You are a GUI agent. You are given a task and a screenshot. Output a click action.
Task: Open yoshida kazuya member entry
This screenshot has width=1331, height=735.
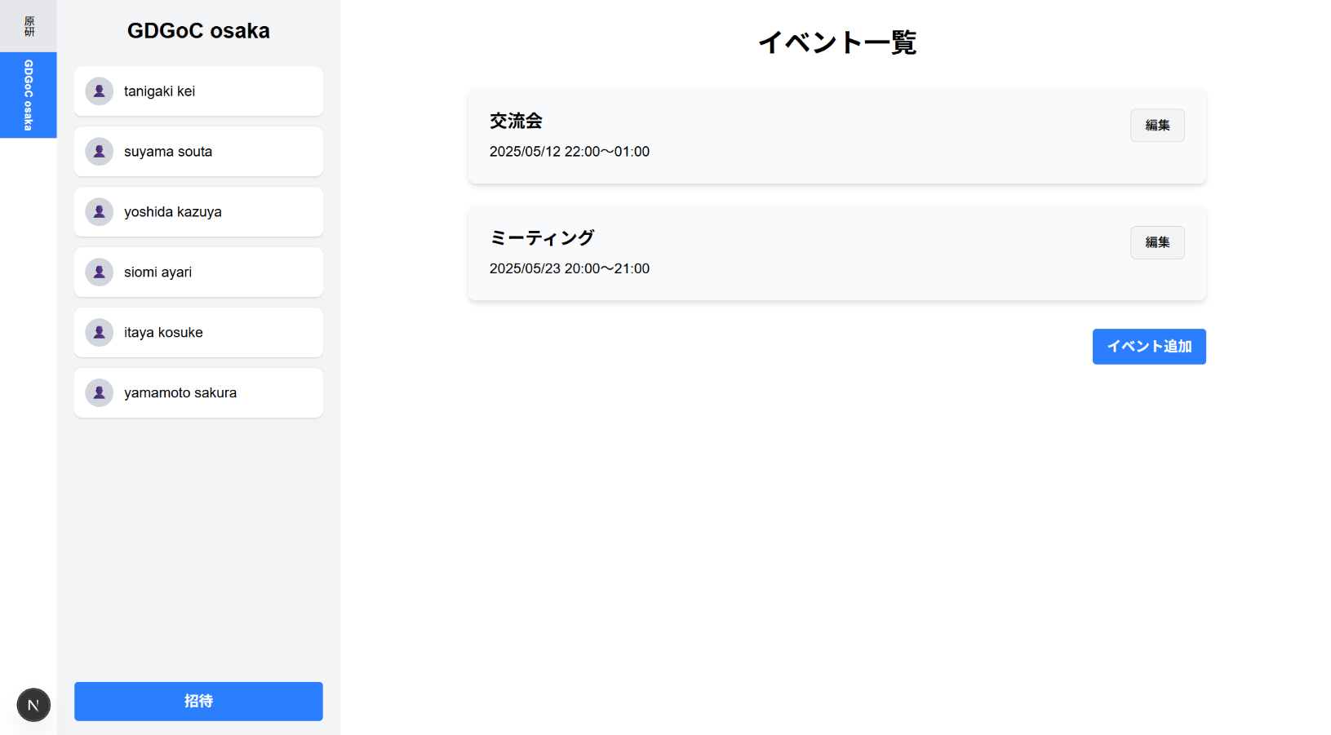tap(198, 212)
